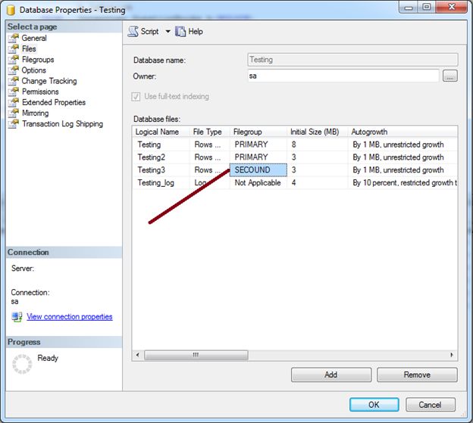Click the Initial Size (MB) column header
The image size is (473, 423).
[318, 132]
